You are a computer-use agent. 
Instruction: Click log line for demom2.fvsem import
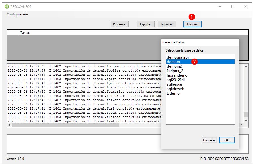(x=85, y=113)
